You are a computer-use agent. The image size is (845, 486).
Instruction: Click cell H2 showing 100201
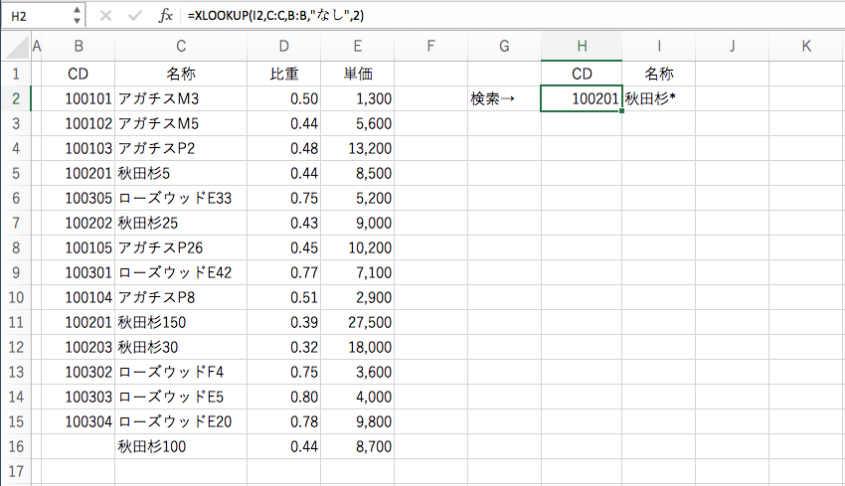coord(582,99)
